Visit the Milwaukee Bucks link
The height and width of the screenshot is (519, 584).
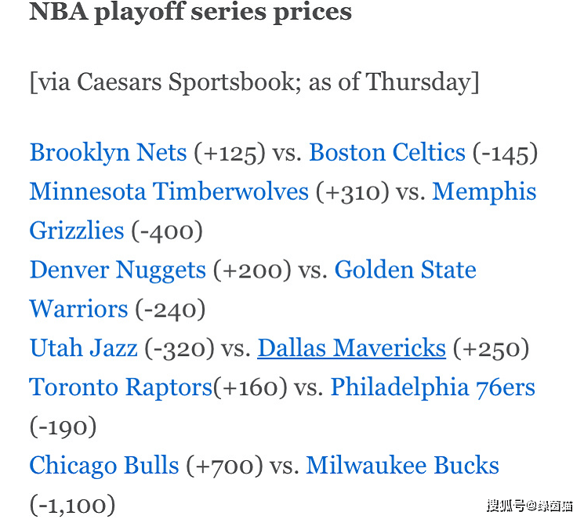point(403,466)
